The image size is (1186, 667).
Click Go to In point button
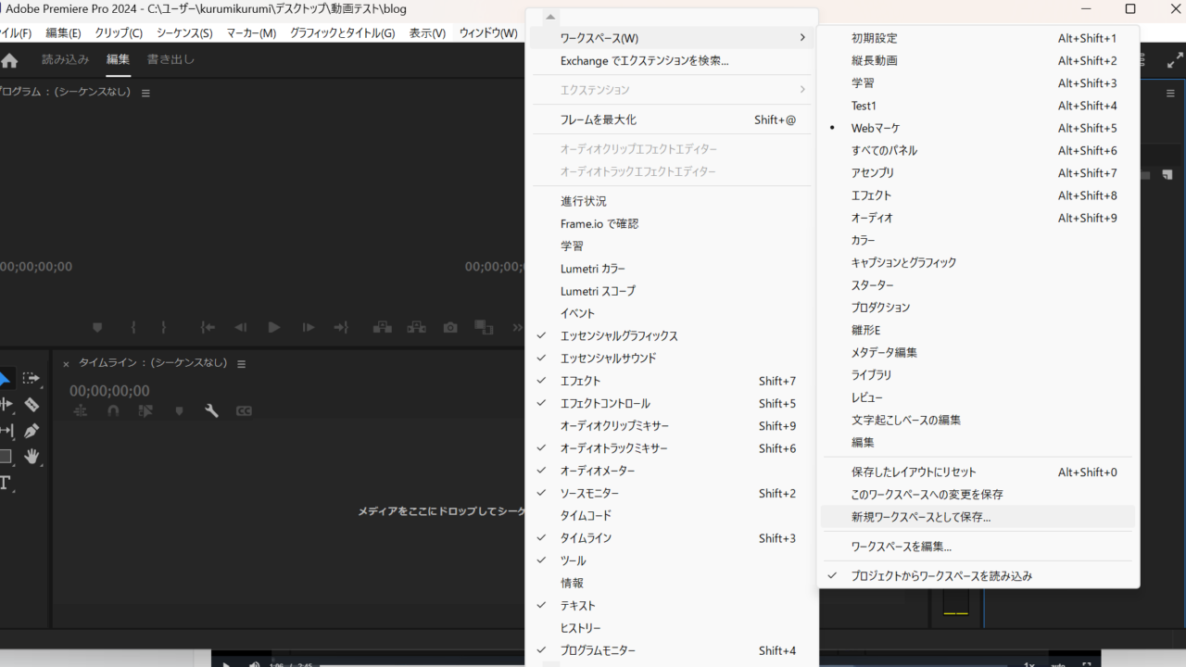208,327
